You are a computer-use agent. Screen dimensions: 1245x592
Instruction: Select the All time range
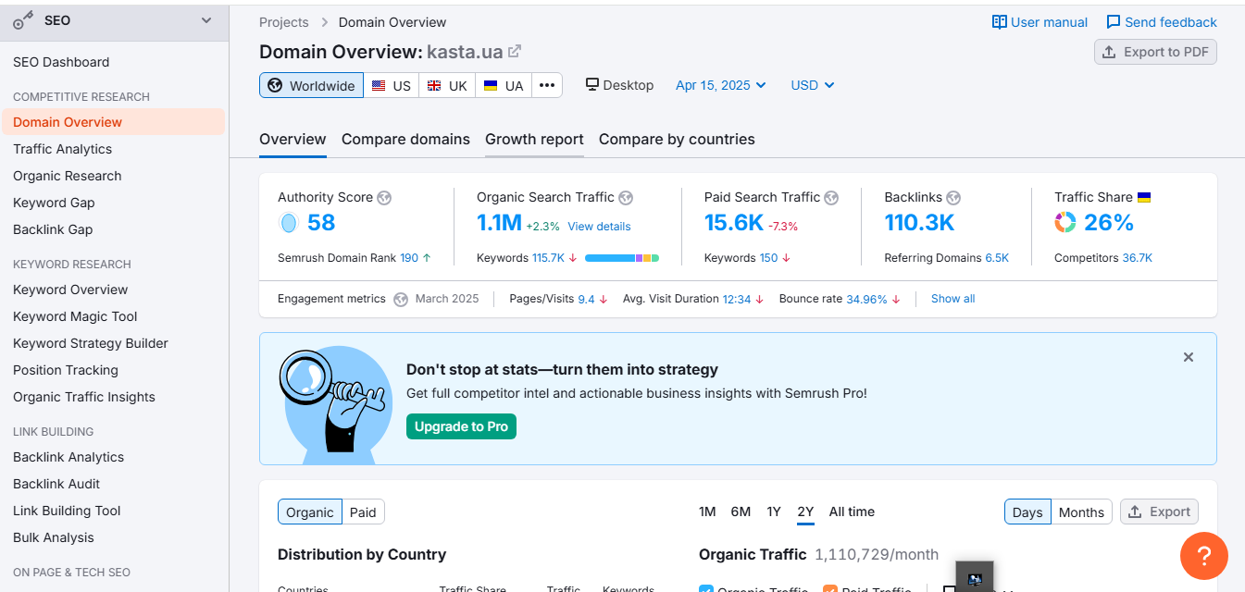click(x=852, y=512)
